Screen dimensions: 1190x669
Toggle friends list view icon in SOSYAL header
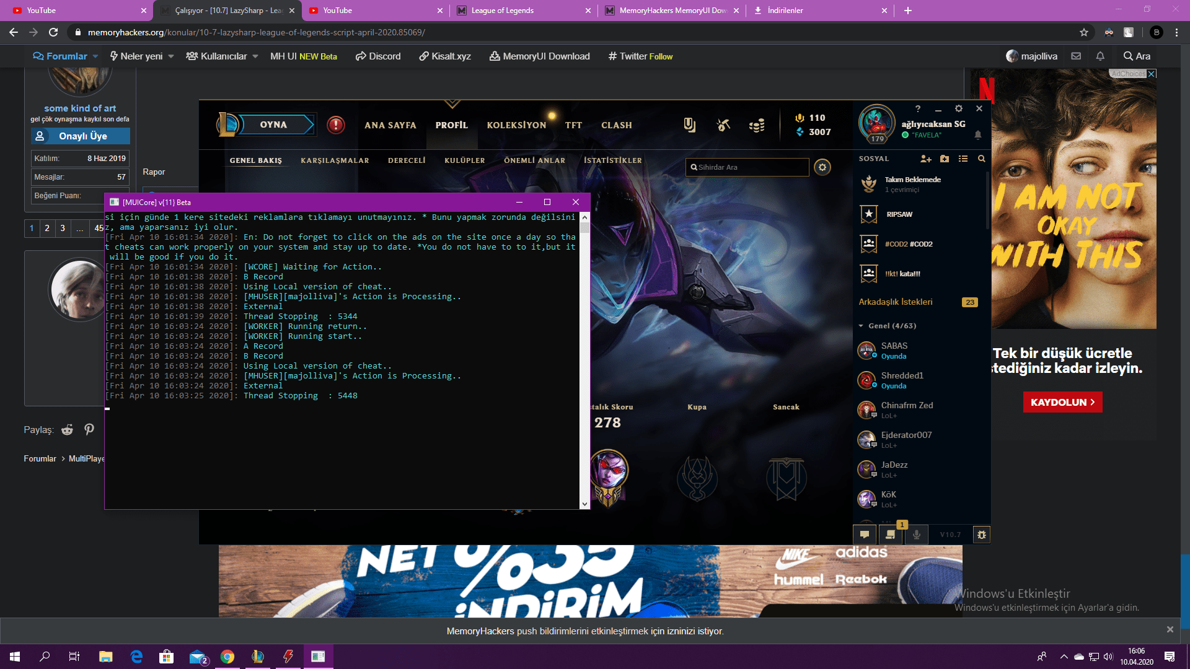(963, 159)
